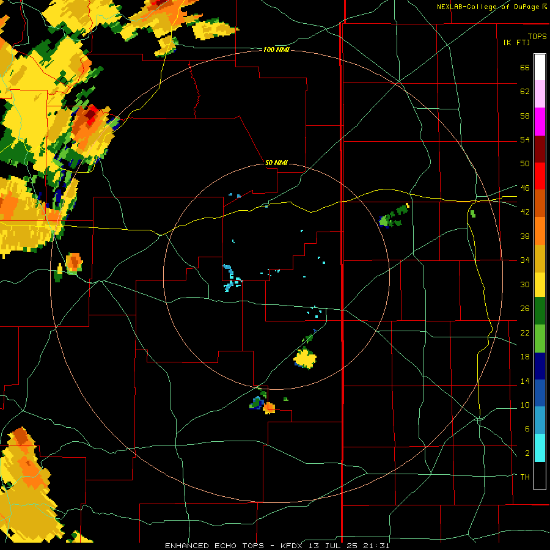Click the white 66 kft legend swatch
This screenshot has height=550, width=550.
click(x=540, y=67)
